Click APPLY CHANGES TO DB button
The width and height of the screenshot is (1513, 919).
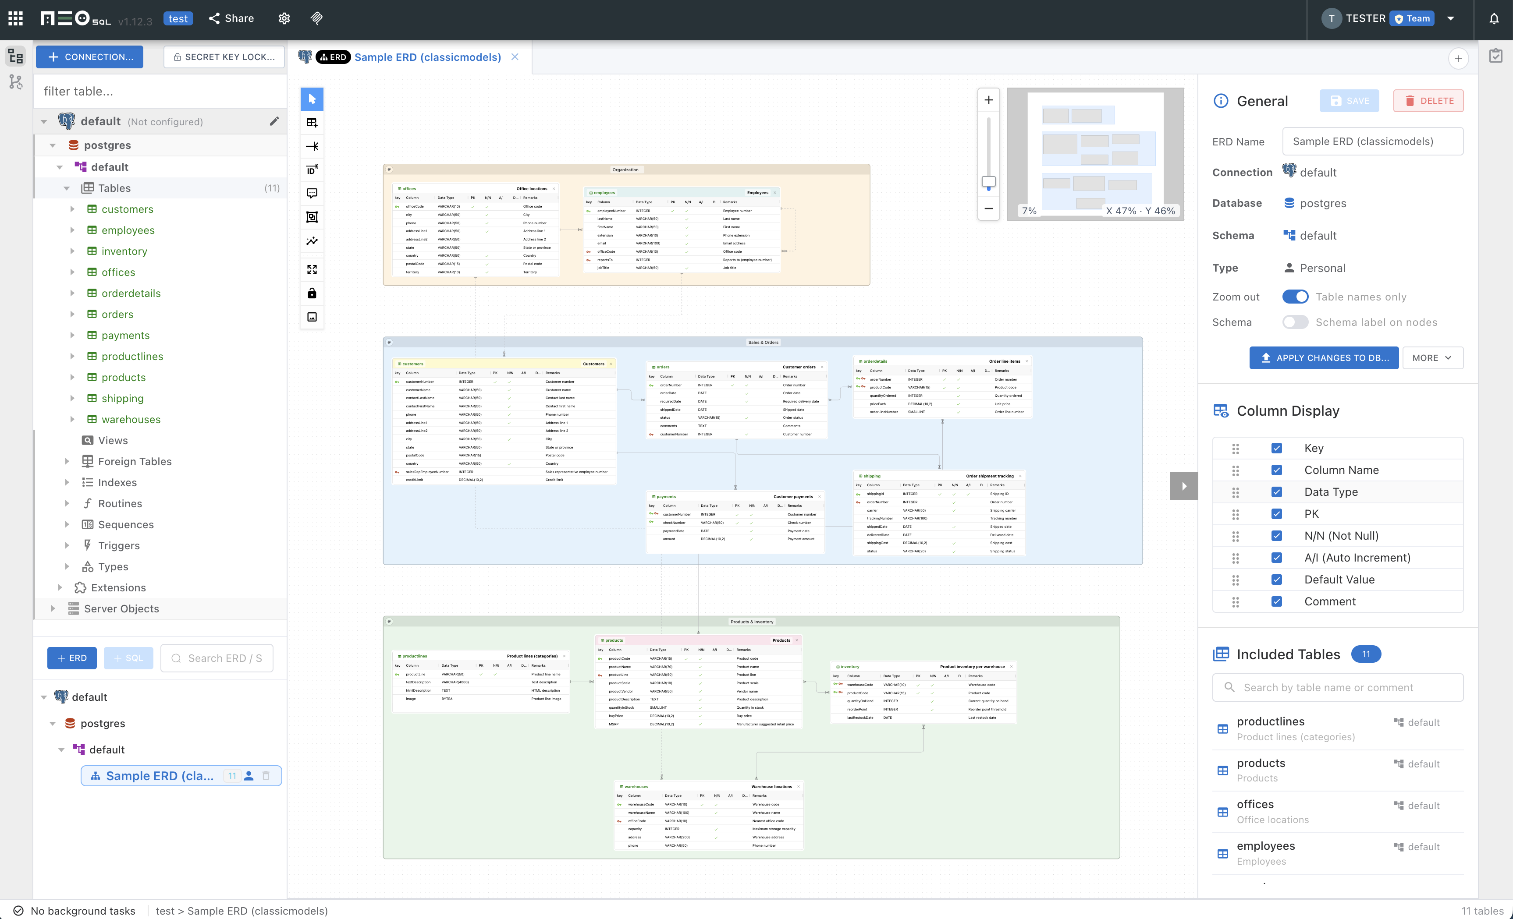coord(1324,358)
